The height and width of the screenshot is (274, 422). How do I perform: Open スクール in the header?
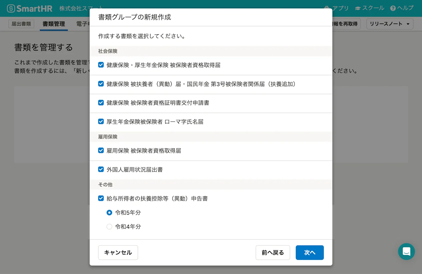coord(370,8)
